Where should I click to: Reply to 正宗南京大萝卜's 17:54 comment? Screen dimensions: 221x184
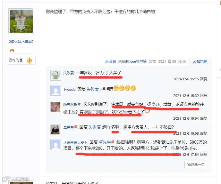pos(204,155)
